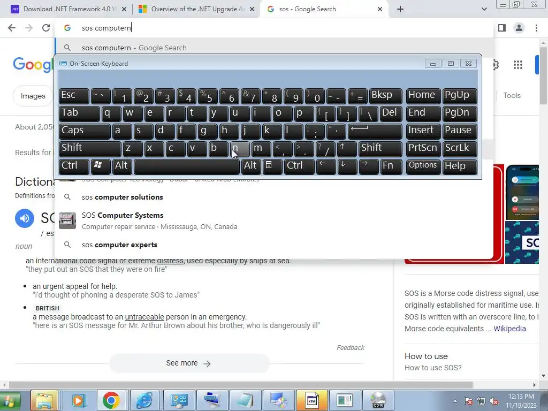Follow the 'distress' definition link
548x411 pixels.
170,261
